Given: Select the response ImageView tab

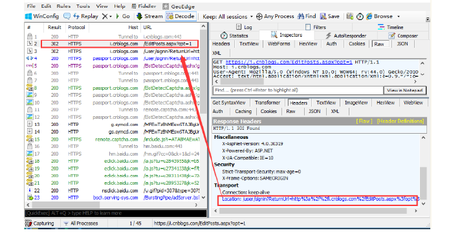Looking at the screenshot, I should (356, 103).
